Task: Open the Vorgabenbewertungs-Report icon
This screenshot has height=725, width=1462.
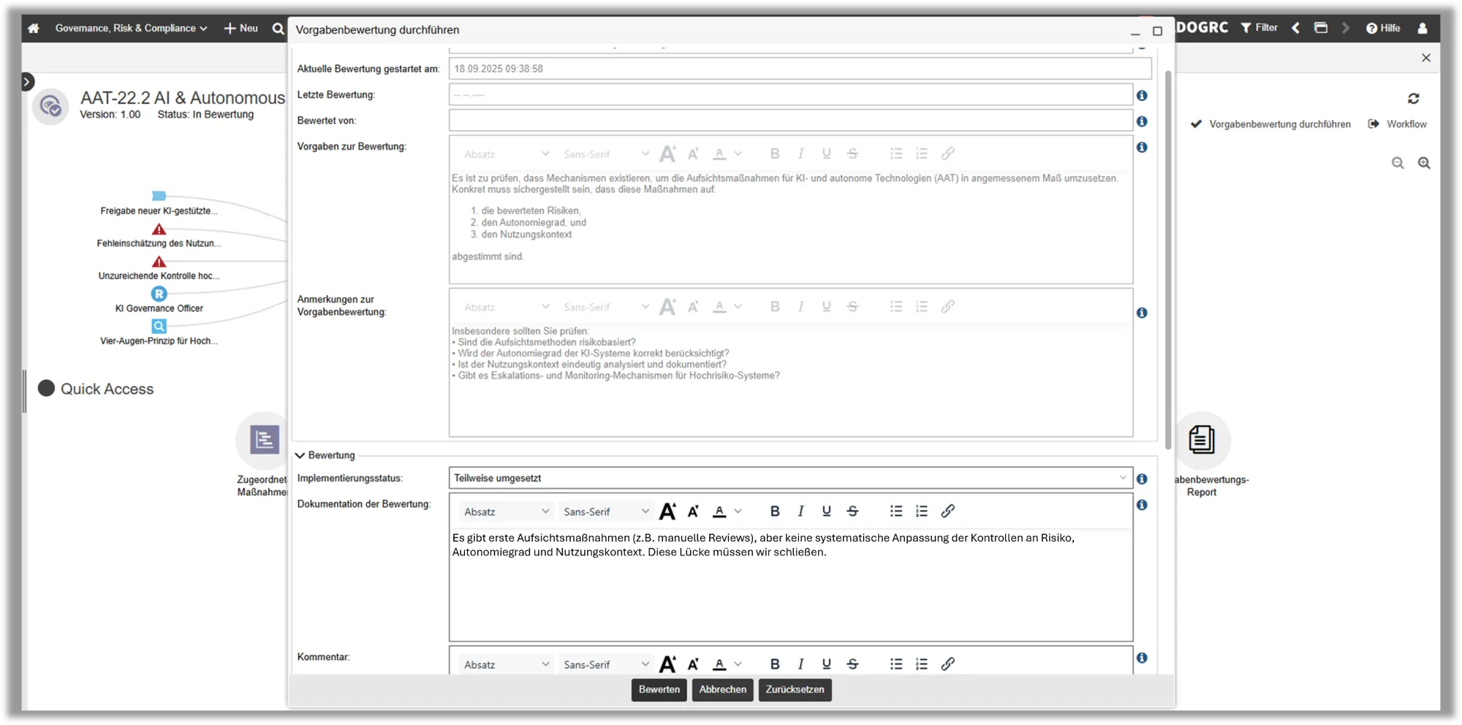Action: pyautogui.click(x=1202, y=440)
